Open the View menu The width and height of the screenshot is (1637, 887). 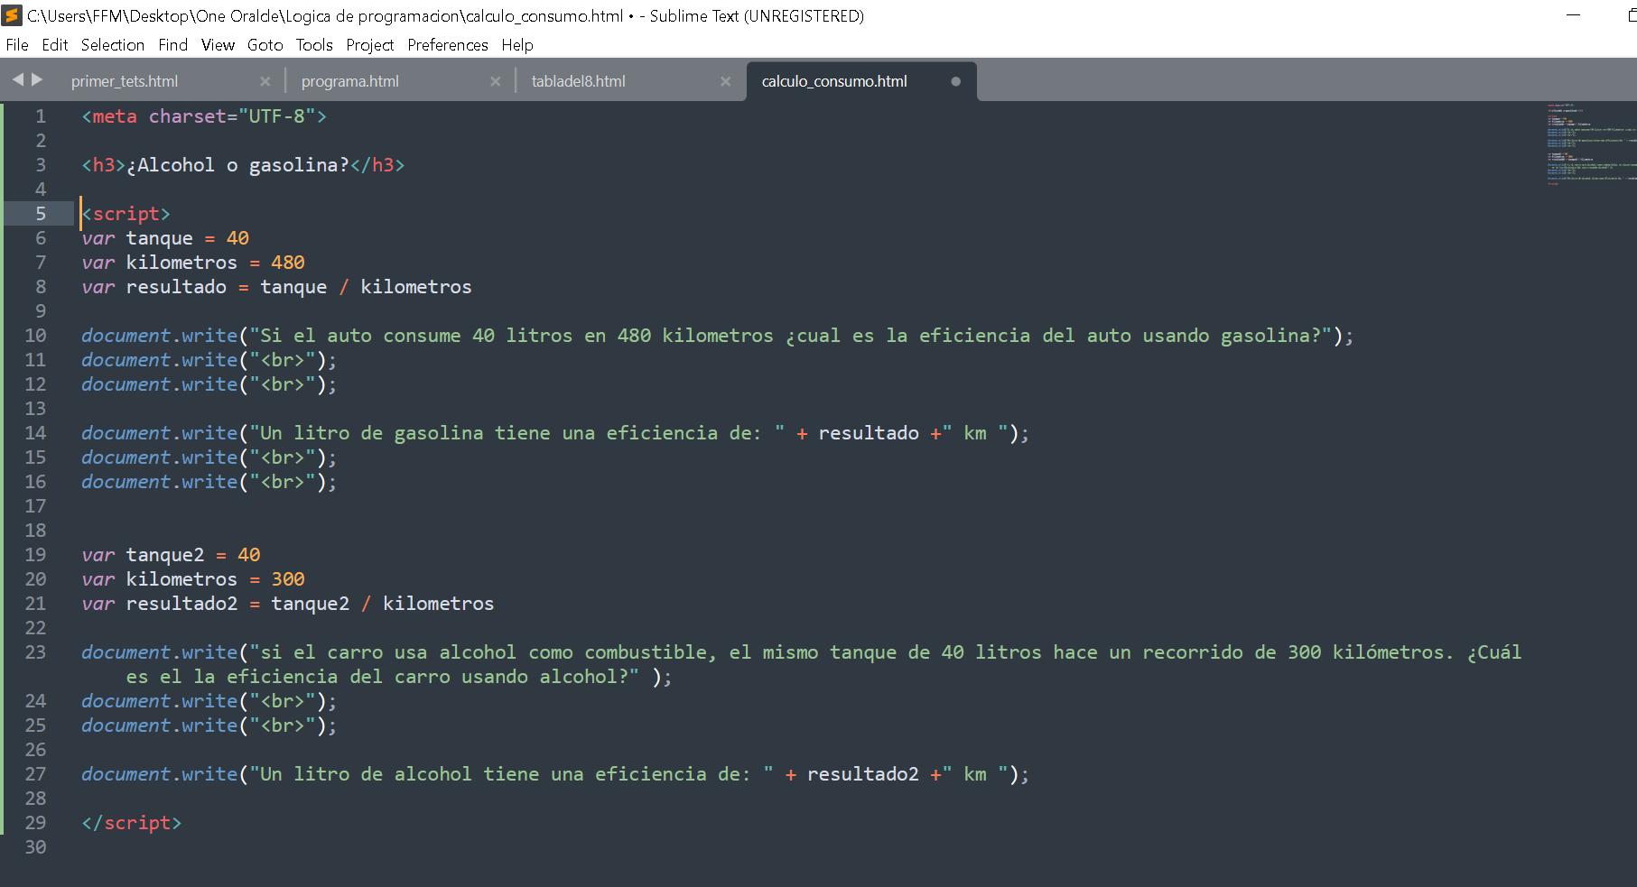click(x=218, y=45)
